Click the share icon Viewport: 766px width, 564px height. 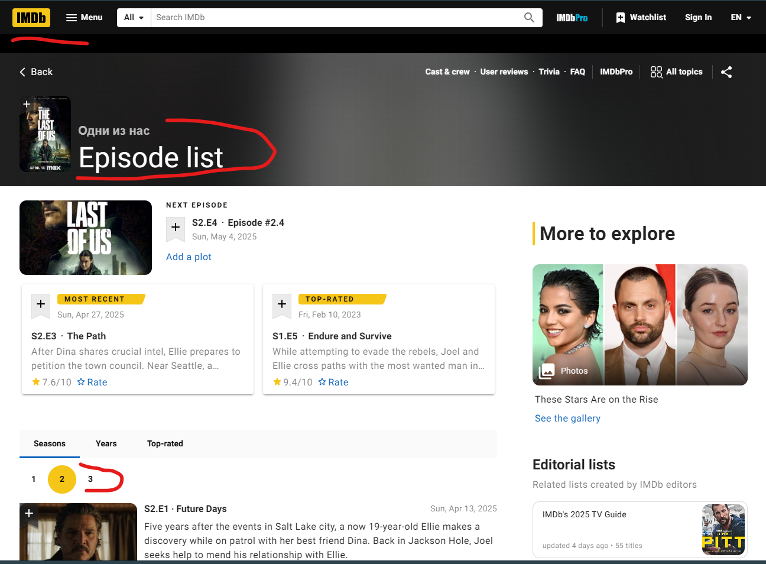[x=726, y=72]
